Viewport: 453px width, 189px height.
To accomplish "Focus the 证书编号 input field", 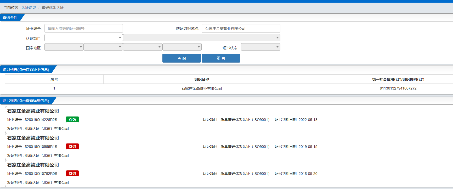I will pyautogui.click(x=84, y=28).
